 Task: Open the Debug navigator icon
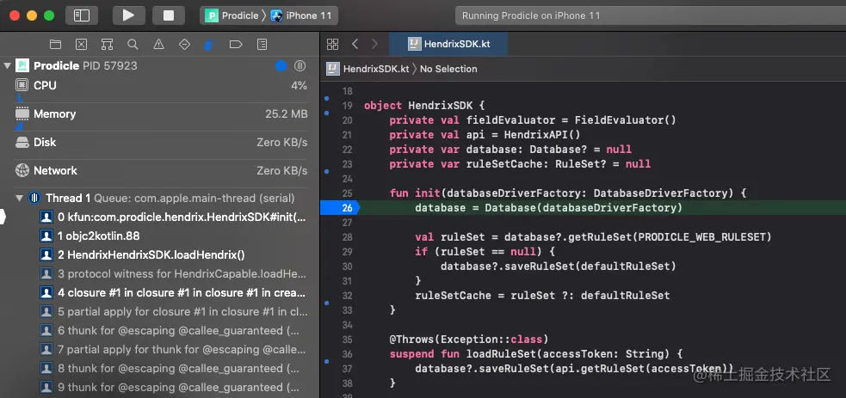210,44
